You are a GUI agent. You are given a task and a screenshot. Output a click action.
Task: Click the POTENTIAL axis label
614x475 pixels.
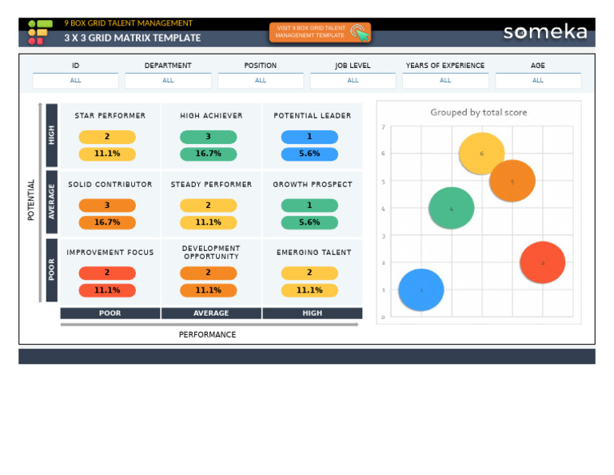(x=31, y=200)
